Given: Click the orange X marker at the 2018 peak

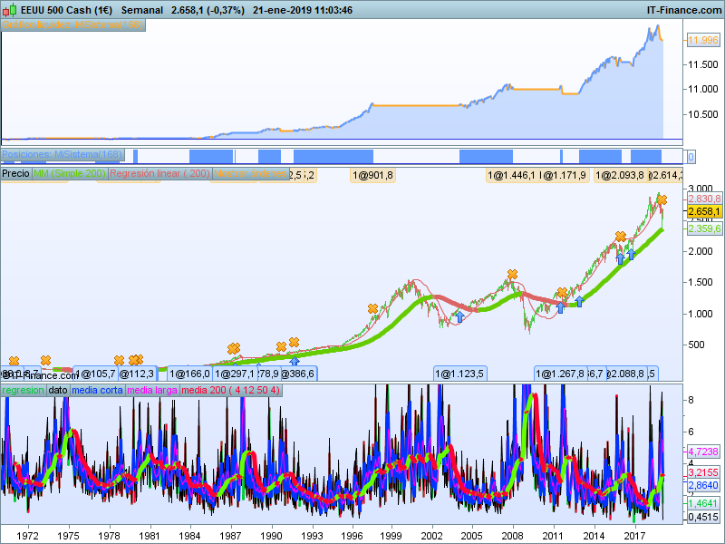Looking at the screenshot, I should click(x=662, y=199).
